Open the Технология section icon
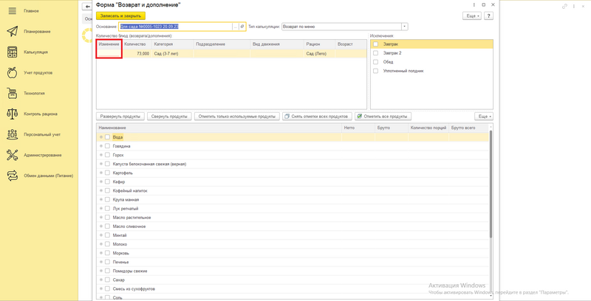The width and height of the screenshot is (591, 301). (12, 94)
